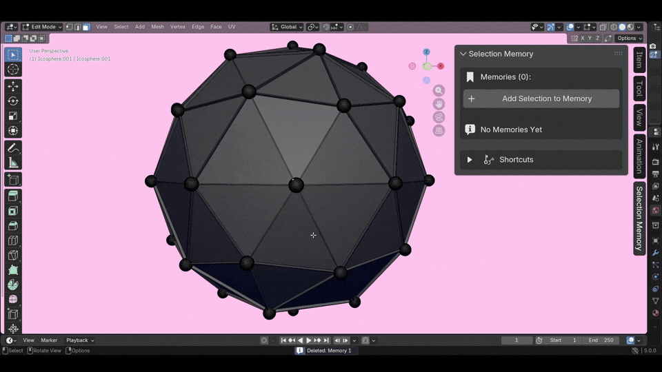Play the animation forward
The height and width of the screenshot is (372, 662).
(309, 340)
